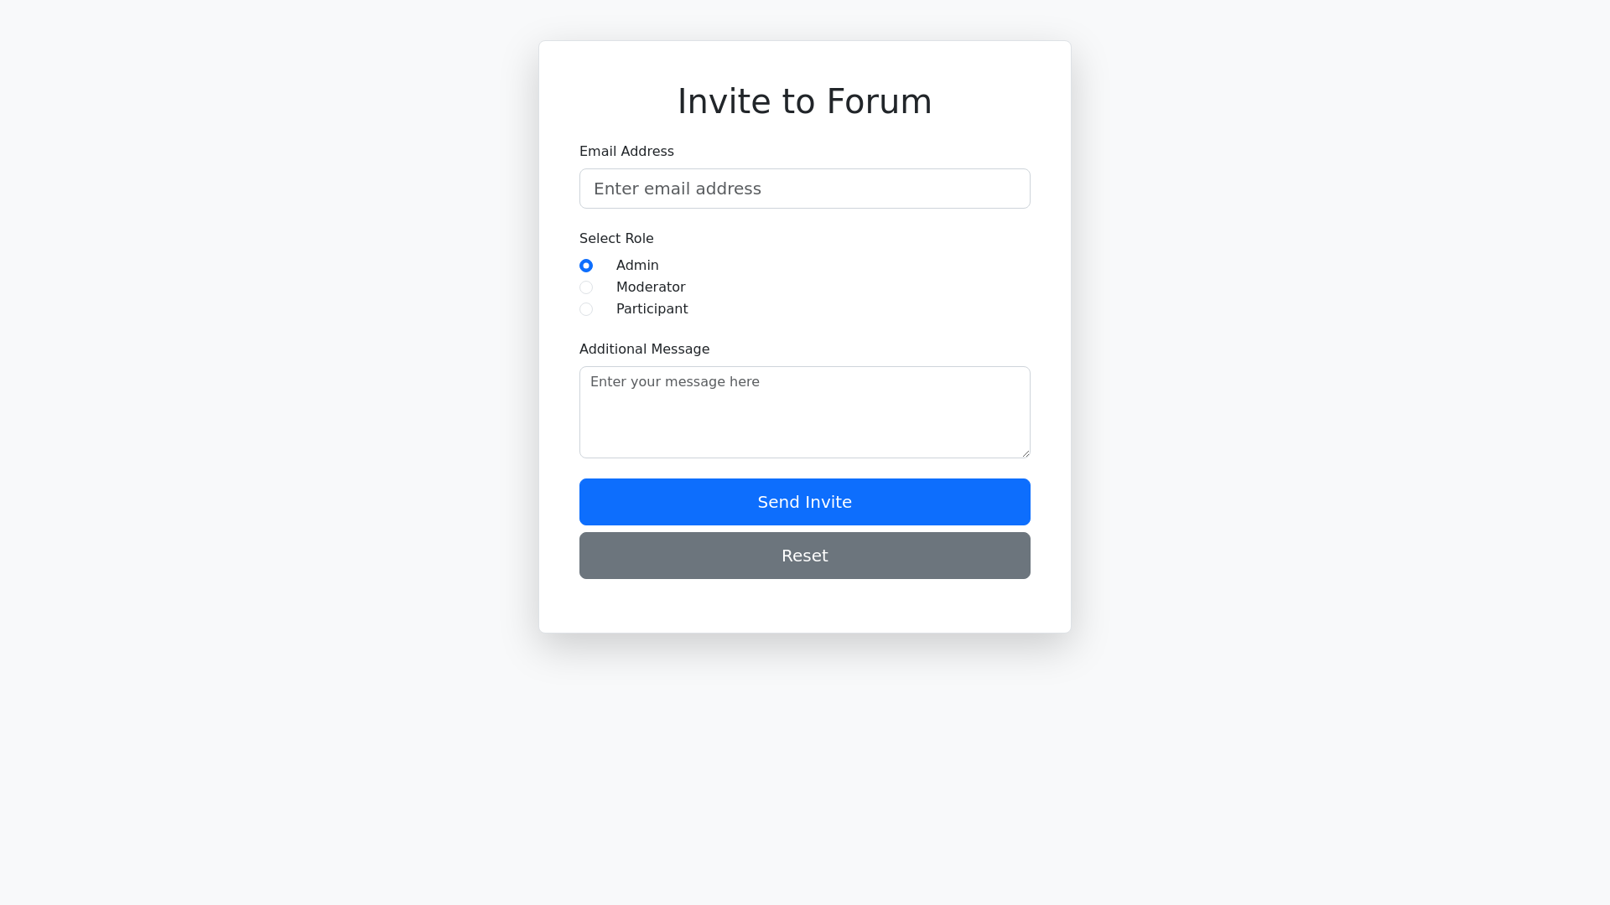
Task: Select the Moderator role radio button
Action: pos(586,287)
